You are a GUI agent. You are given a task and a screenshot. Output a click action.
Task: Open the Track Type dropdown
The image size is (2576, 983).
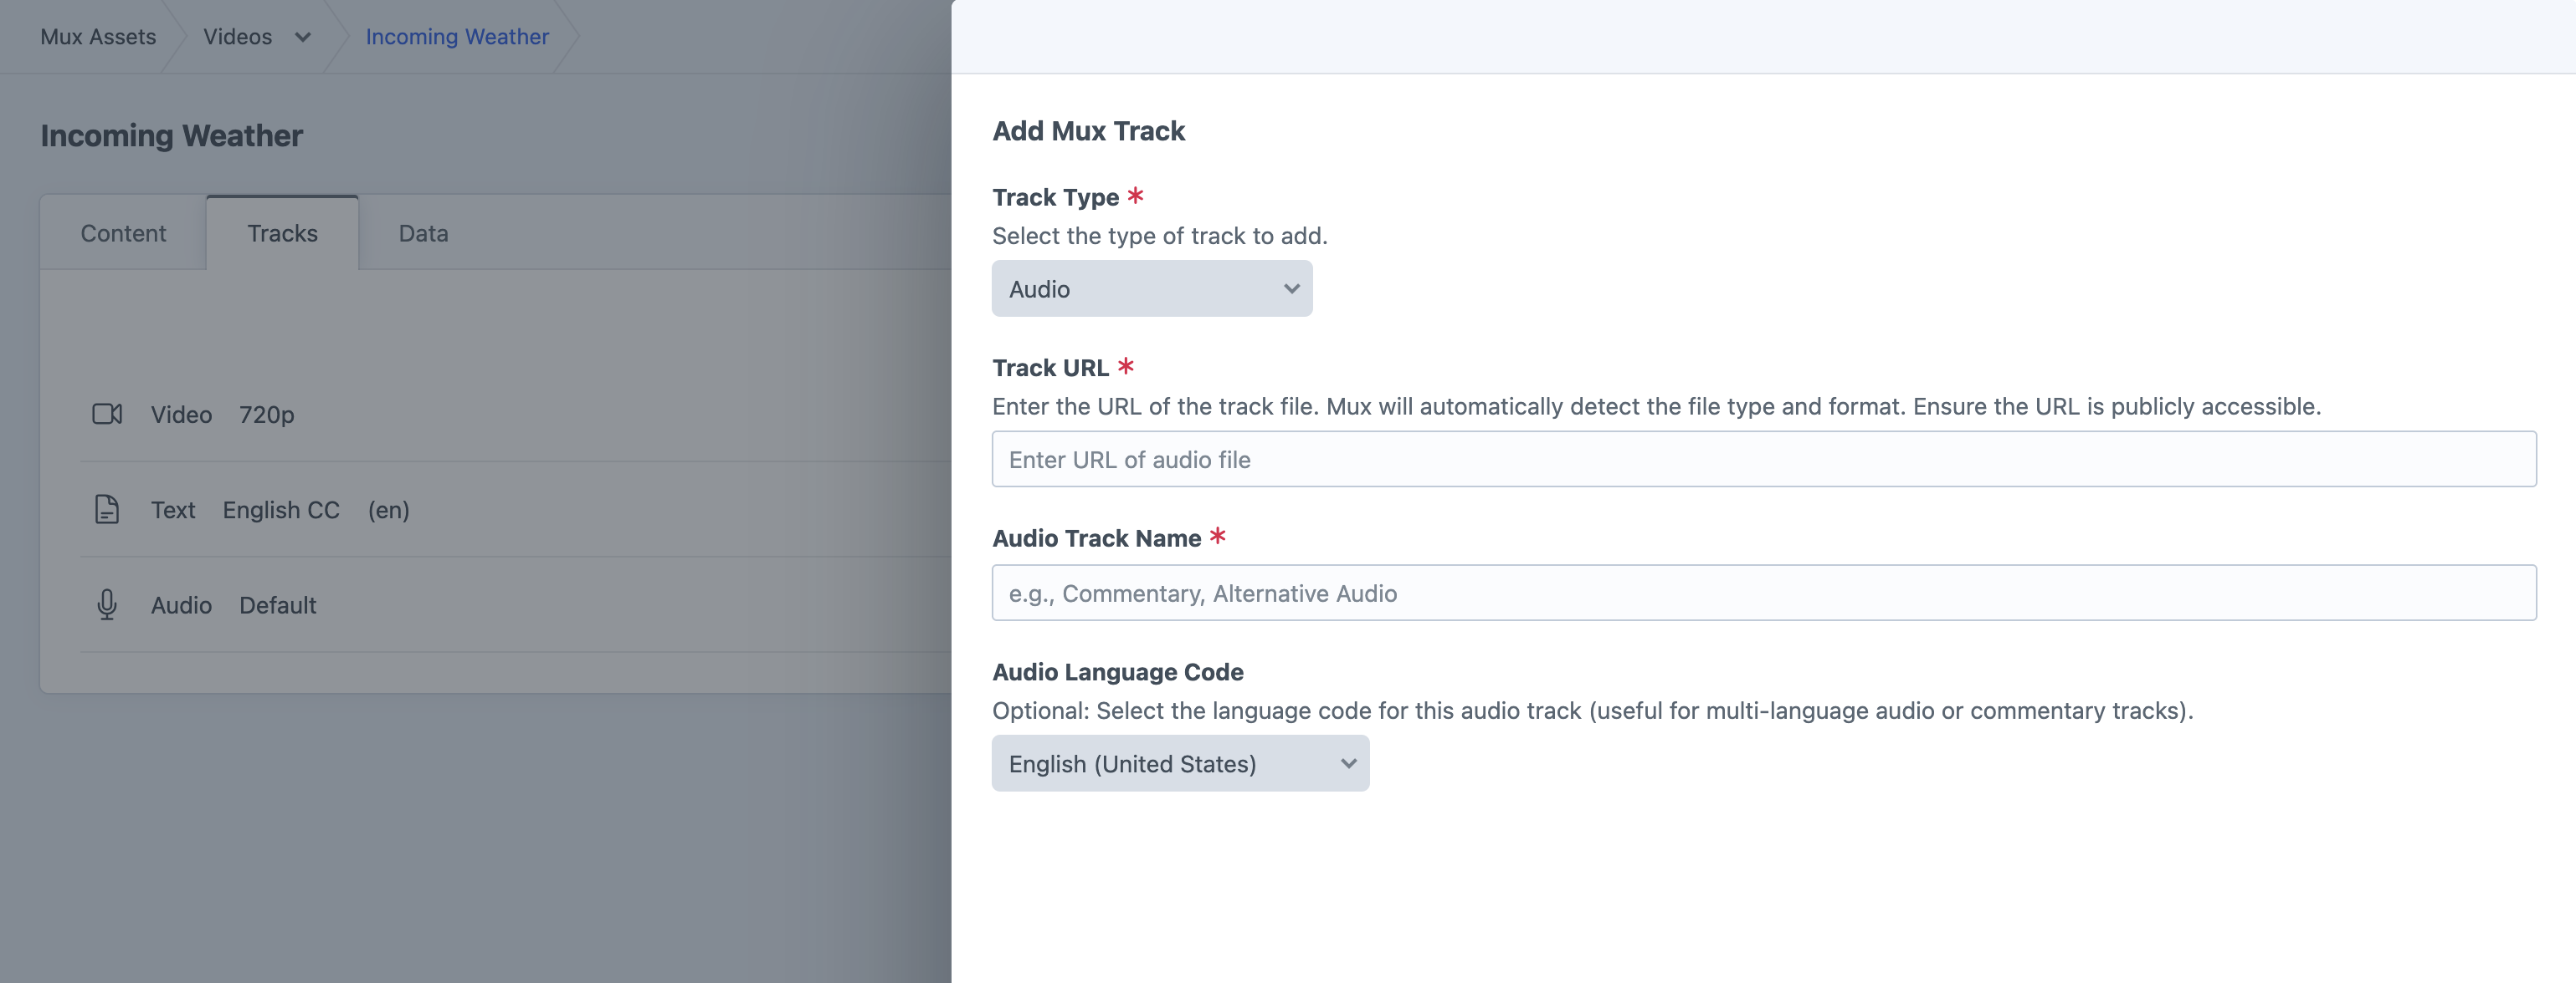(1151, 288)
